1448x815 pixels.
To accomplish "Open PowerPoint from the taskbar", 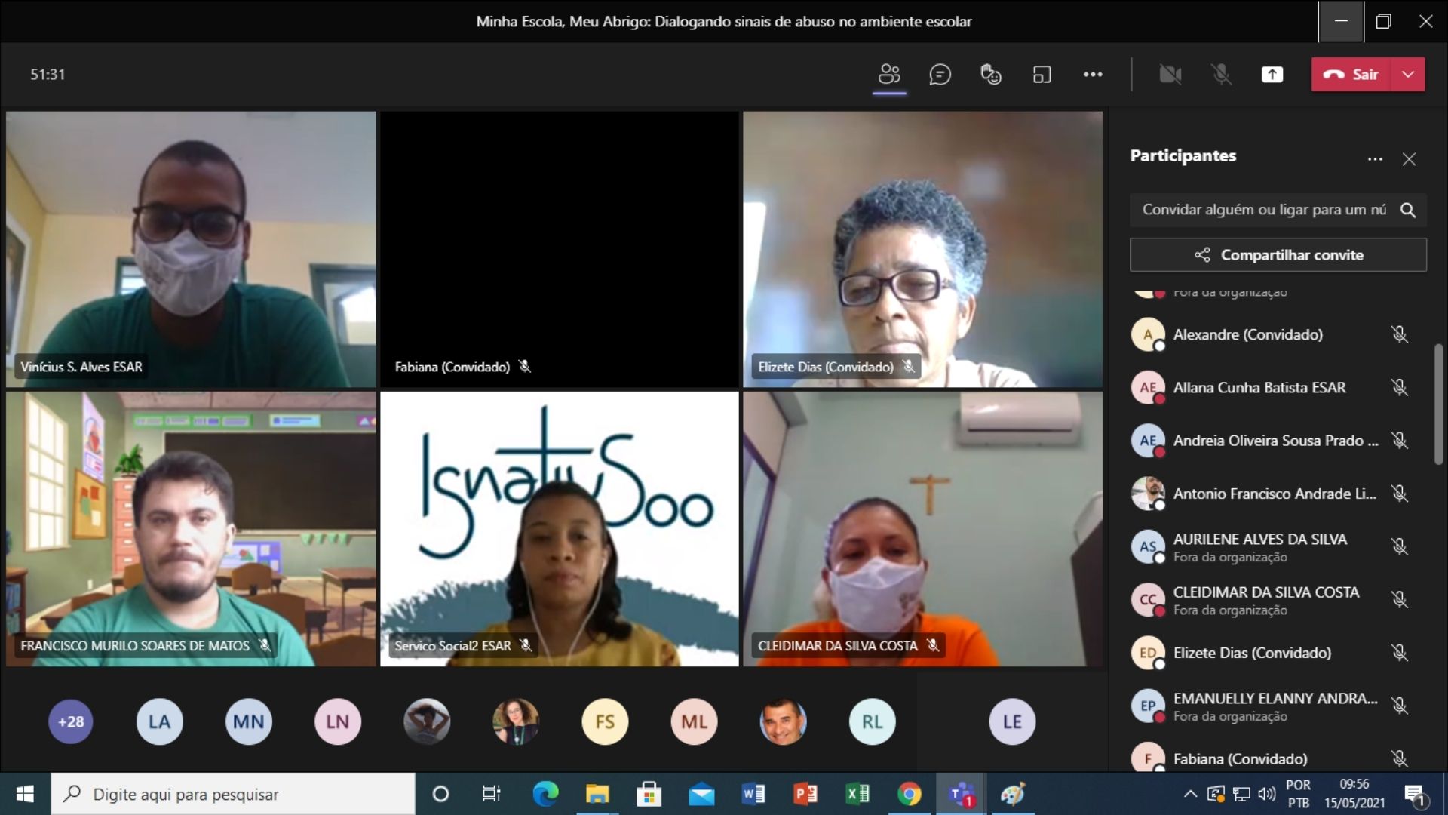I will 805,794.
